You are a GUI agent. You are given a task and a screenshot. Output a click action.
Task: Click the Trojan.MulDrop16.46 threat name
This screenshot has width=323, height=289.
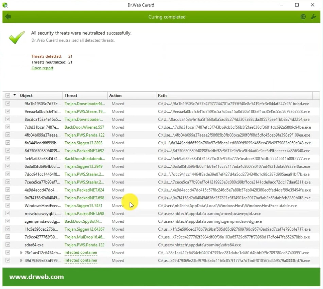click(85, 237)
